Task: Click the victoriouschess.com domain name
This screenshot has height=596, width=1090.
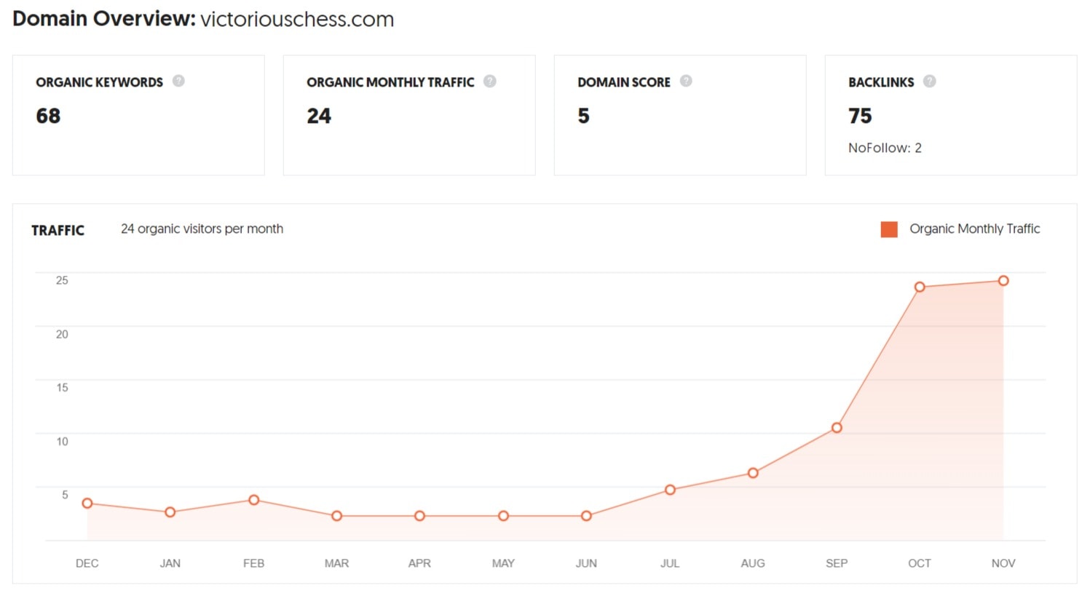Action: coord(297,19)
